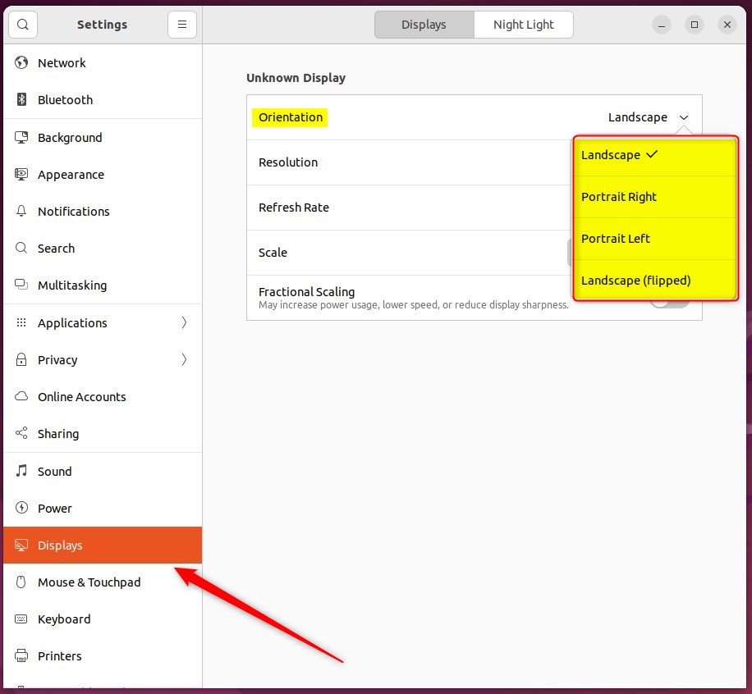Image resolution: width=752 pixels, height=694 pixels.
Task: Open Appearance settings panel
Action: click(x=103, y=174)
